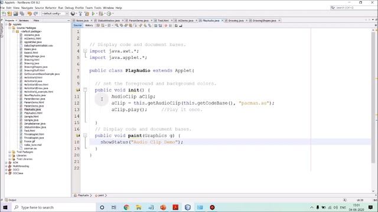378x212 pixels.
Task: Click the Comment editor toolbar icon
Action: [x=176, y=25]
